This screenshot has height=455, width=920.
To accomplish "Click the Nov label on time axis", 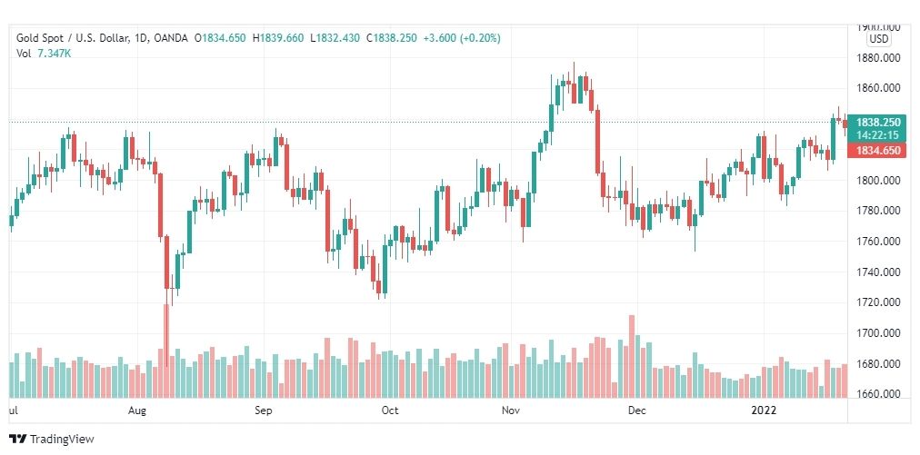I will [x=511, y=410].
